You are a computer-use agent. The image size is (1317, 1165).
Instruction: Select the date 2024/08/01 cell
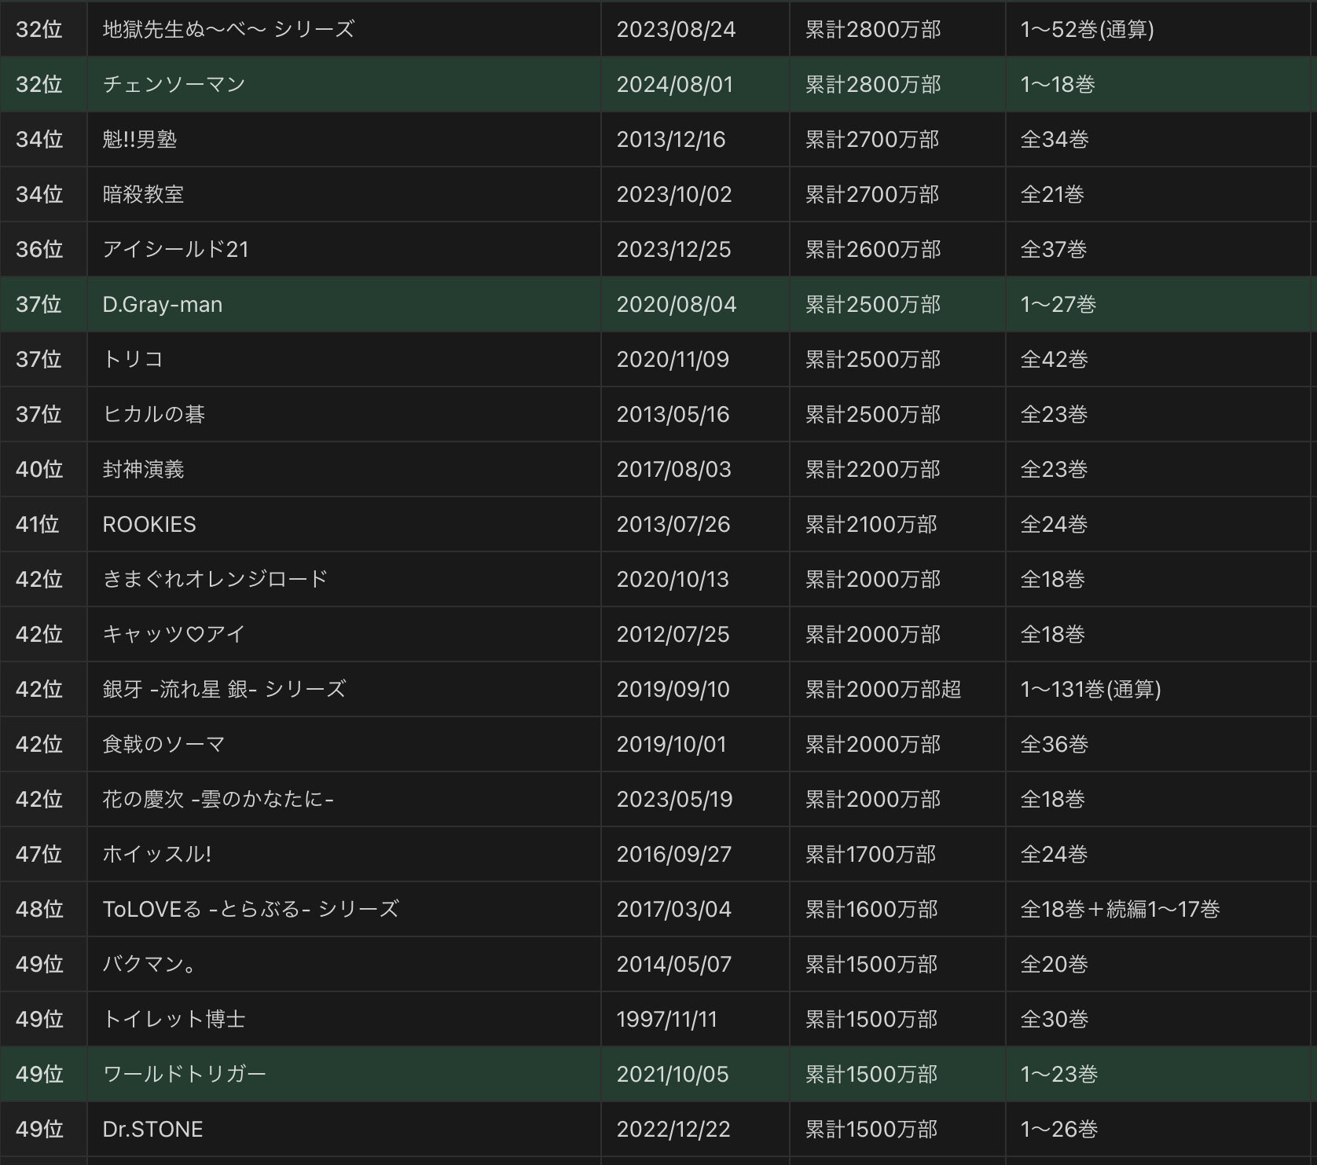click(674, 84)
